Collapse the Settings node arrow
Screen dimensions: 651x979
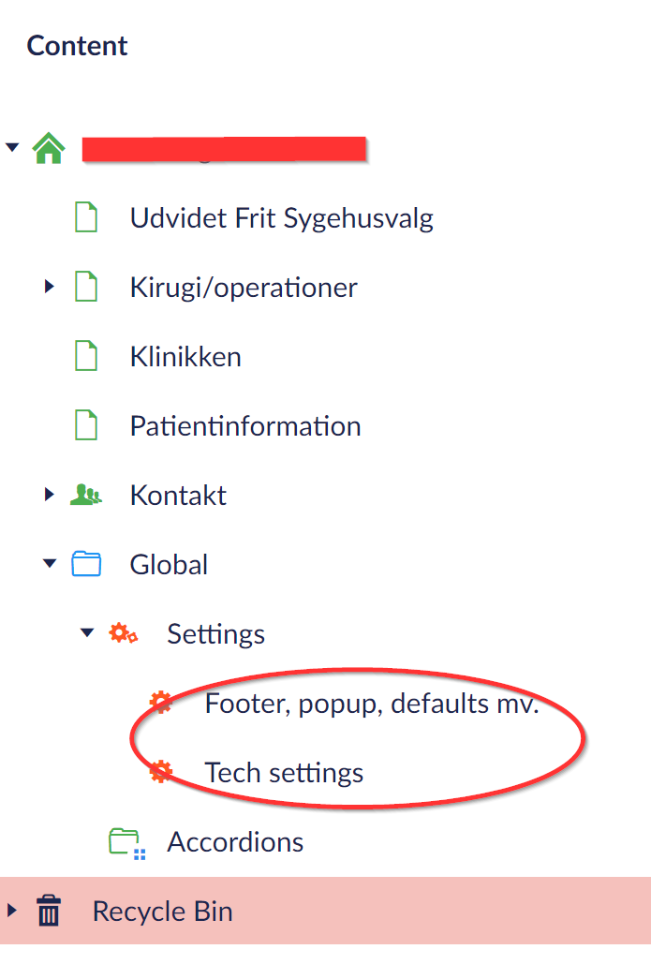coord(87,633)
